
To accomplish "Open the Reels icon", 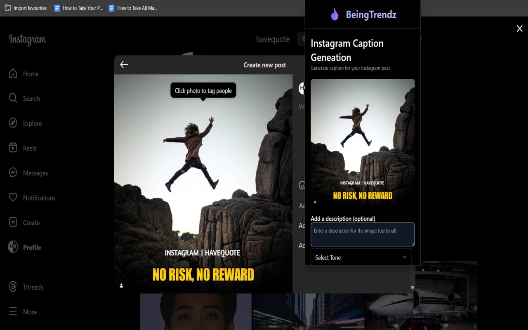I will click(x=13, y=148).
